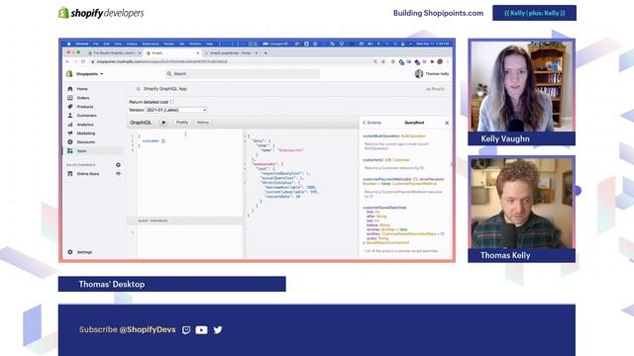The width and height of the screenshot is (634, 356).
Task: Open Home in Shopify admin sidebar
Action: click(82, 89)
